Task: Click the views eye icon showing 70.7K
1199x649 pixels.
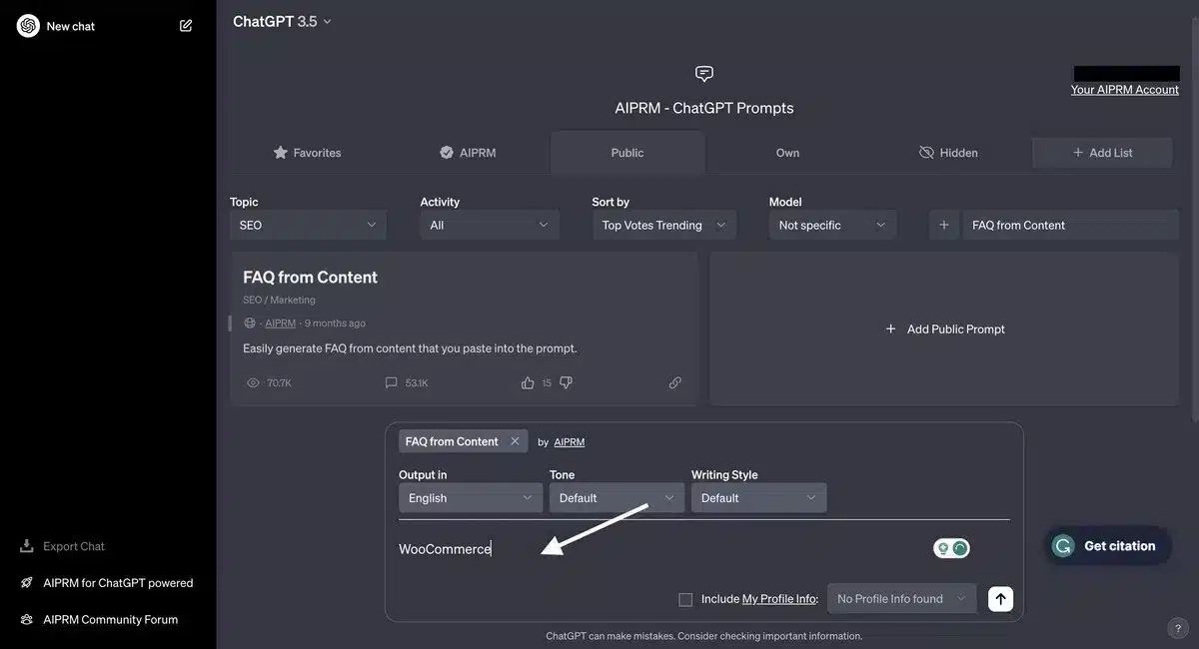Action: pos(253,382)
